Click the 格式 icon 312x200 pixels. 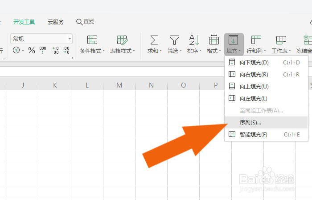coord(214,40)
